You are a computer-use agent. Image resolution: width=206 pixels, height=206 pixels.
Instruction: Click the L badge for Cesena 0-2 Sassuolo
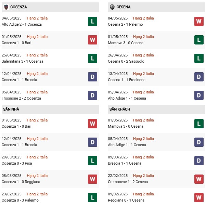[x=199, y=58]
